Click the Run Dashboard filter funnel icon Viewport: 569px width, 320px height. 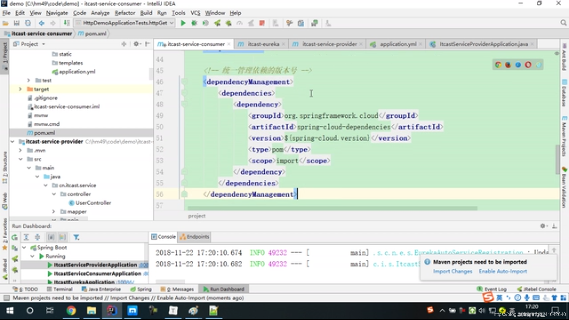pyautogui.click(x=76, y=237)
